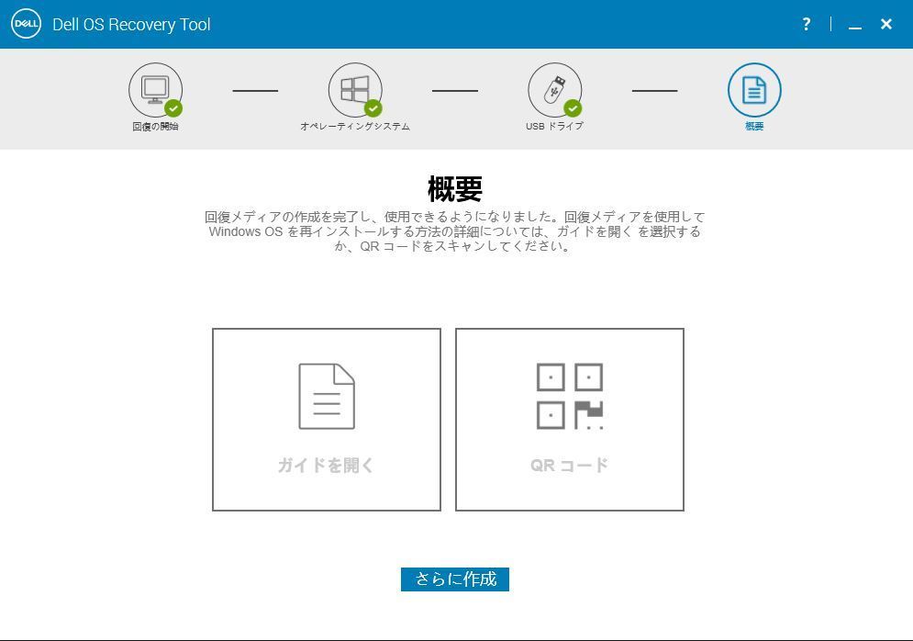Click the さらに作成 button
913x641 pixels.
point(455,579)
